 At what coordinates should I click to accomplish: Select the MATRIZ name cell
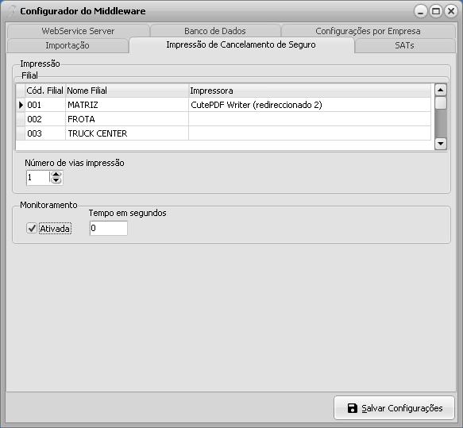(127, 105)
